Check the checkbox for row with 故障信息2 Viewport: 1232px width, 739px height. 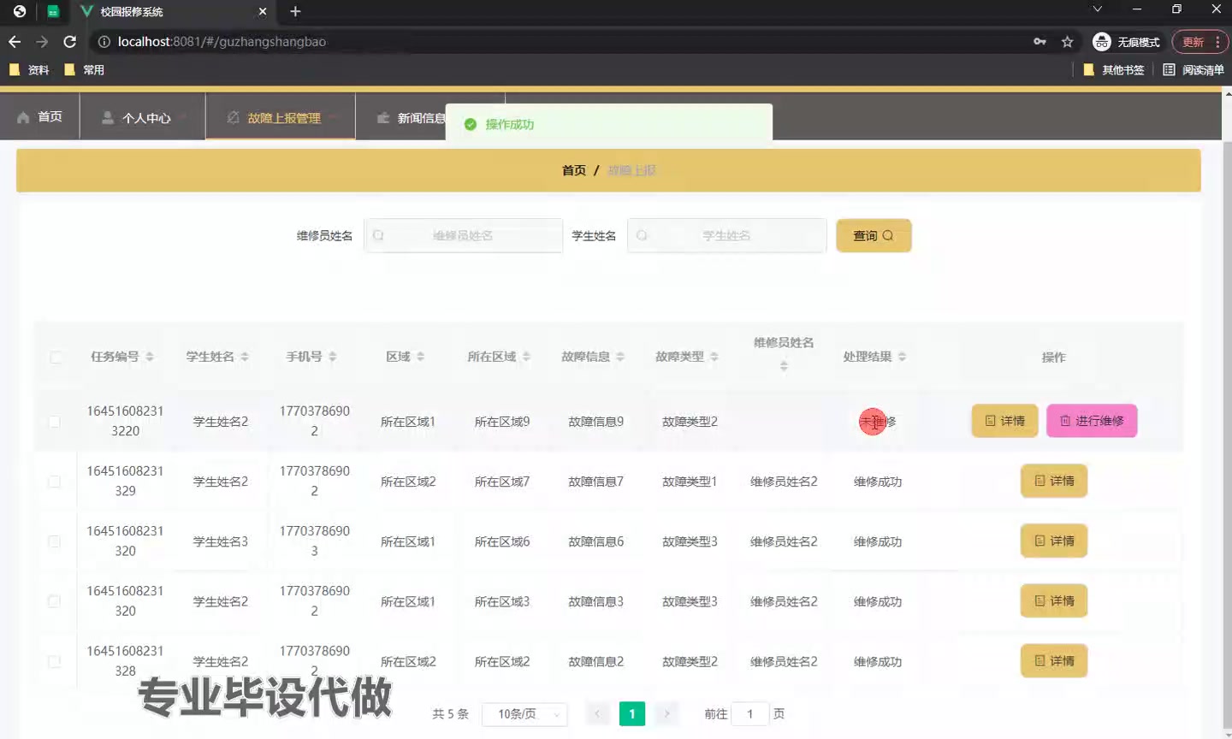(54, 661)
